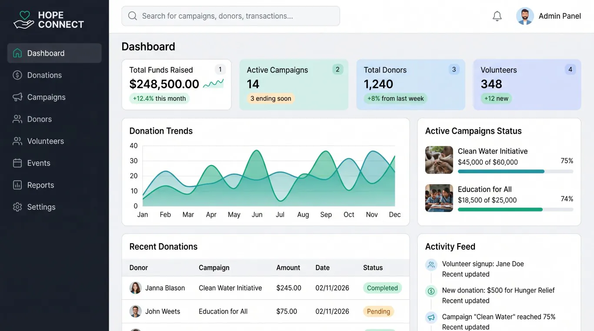
Task: Click the "+12 new" volunteers badge
Action: (496, 99)
